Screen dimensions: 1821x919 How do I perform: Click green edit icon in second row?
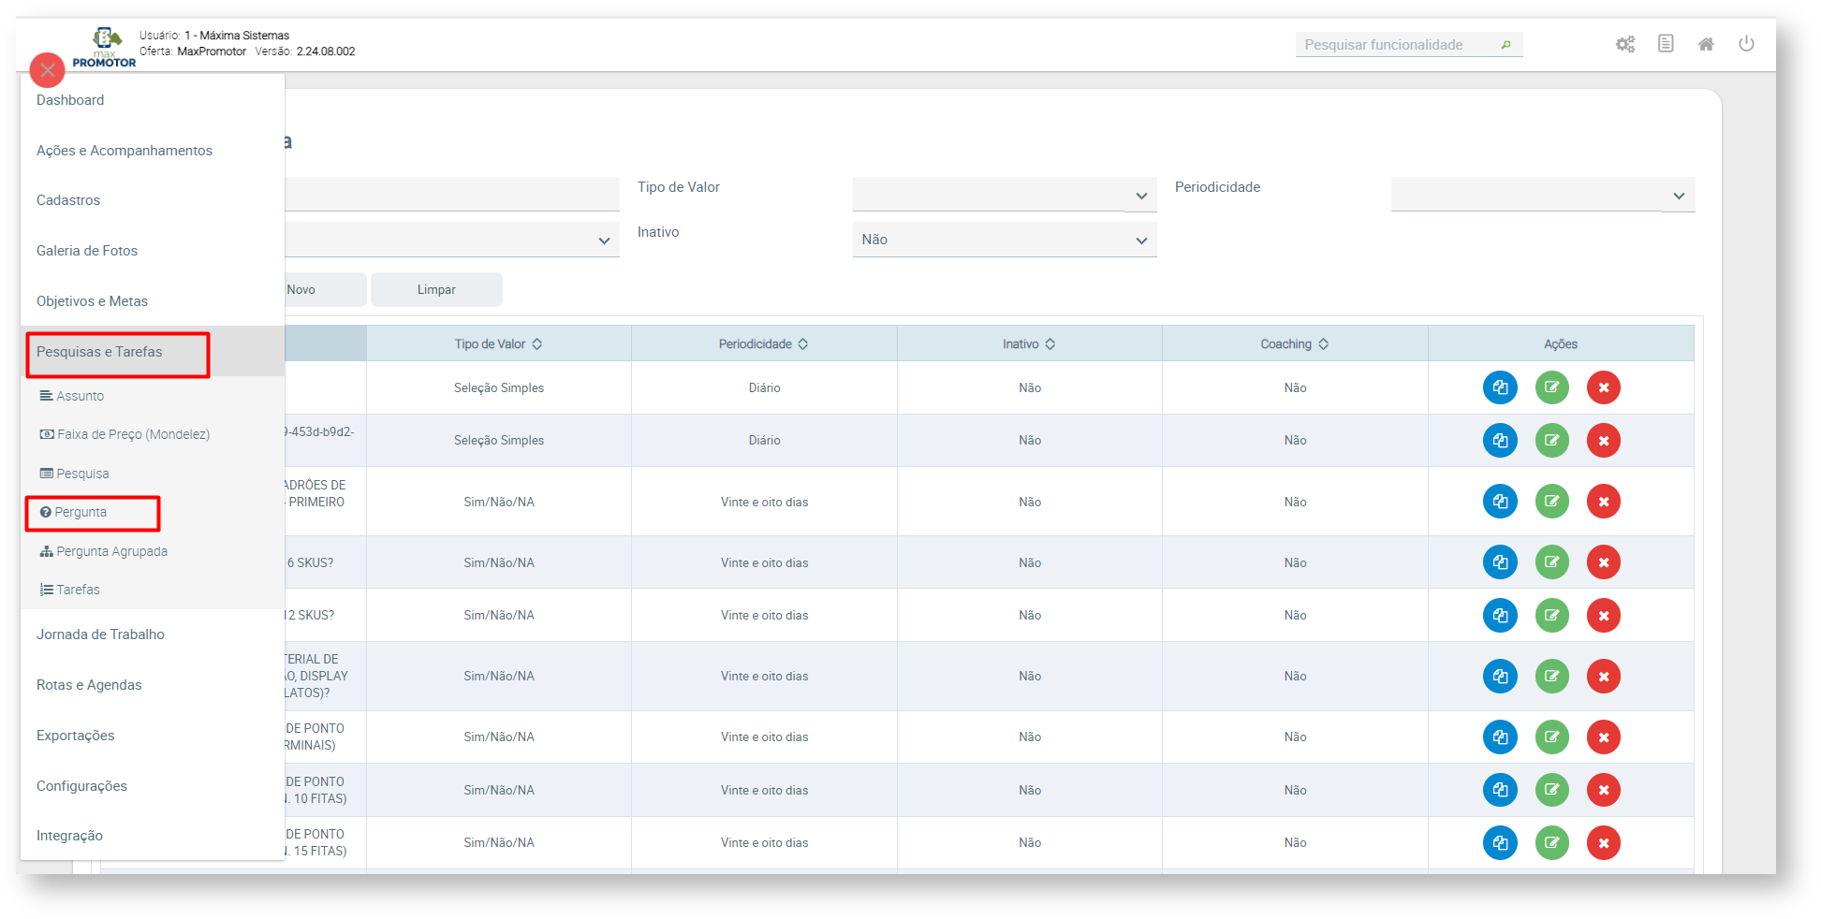point(1551,440)
